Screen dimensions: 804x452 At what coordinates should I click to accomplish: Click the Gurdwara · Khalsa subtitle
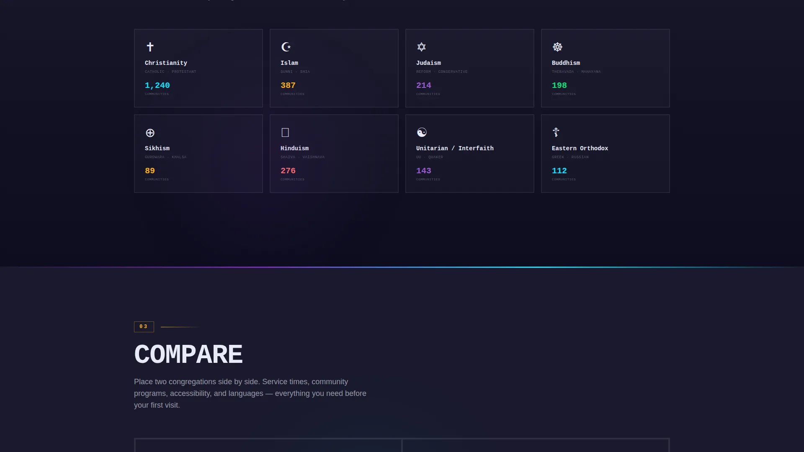[x=166, y=157]
